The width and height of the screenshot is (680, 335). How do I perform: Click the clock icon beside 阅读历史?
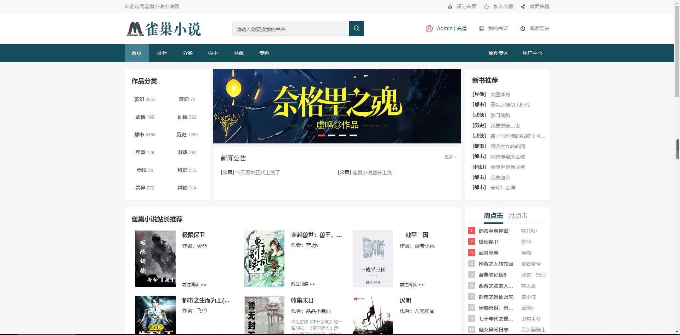point(523,29)
